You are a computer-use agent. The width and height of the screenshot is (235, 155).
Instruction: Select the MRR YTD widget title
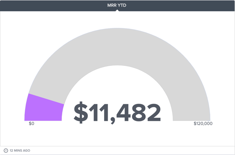117,5
